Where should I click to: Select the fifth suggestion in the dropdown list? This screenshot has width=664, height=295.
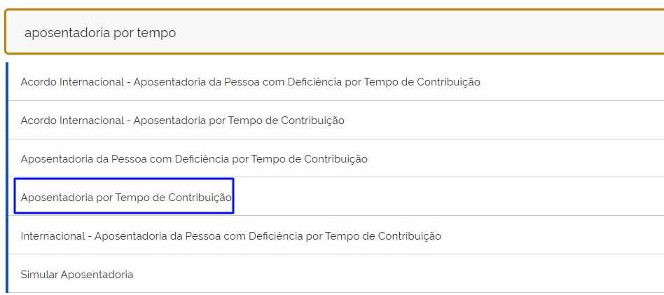[x=231, y=236]
